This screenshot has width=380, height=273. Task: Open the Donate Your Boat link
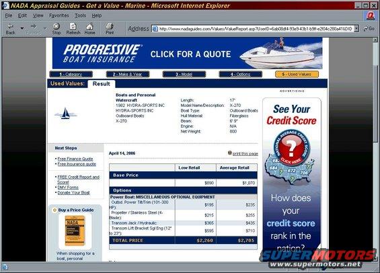point(73,193)
